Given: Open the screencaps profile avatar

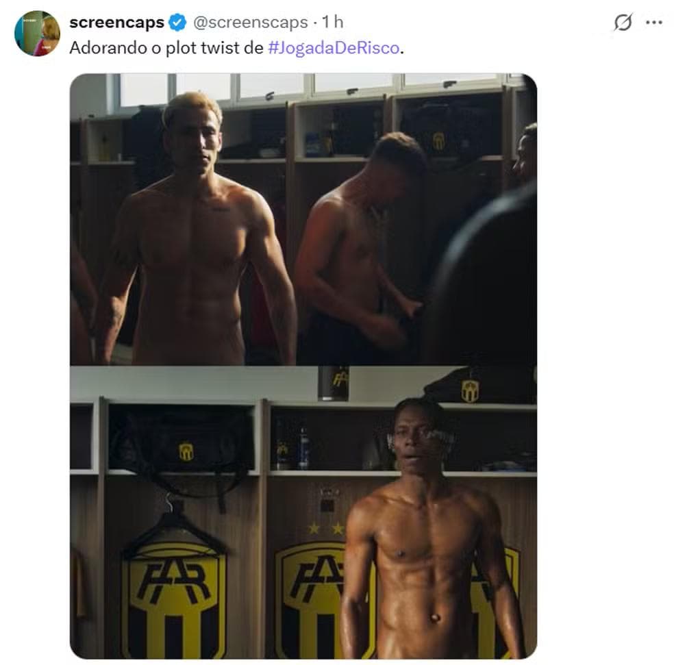Looking at the screenshot, I should click(x=37, y=33).
